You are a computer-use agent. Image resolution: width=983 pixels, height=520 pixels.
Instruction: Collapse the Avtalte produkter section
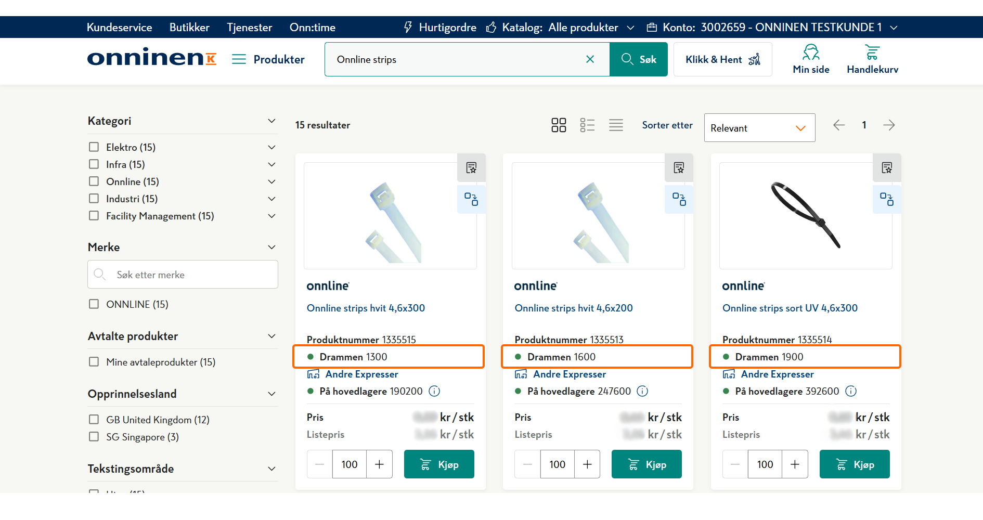[271, 336]
